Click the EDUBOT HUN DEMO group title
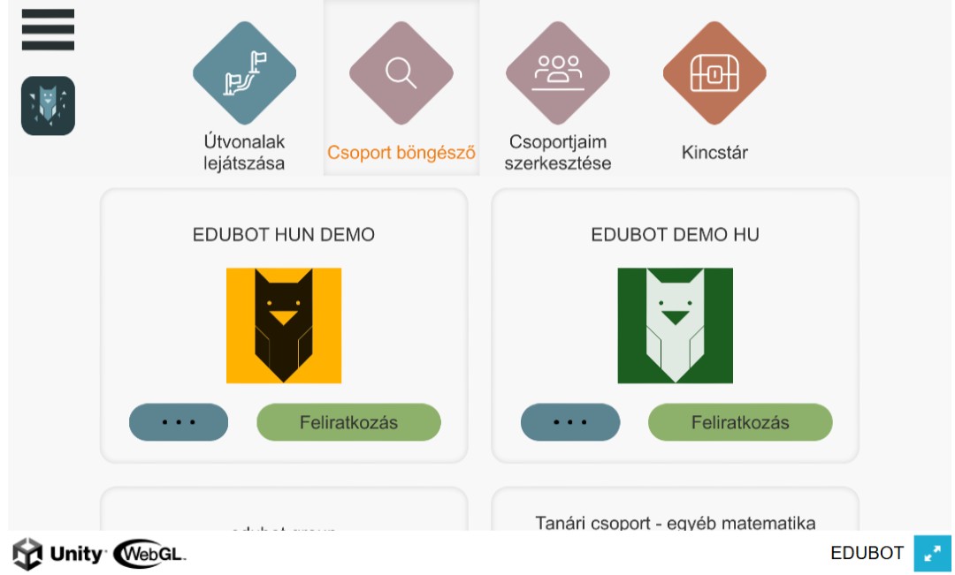This screenshot has width=955, height=575. coord(284,235)
